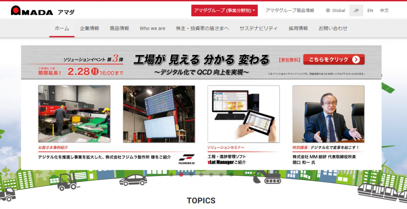The height and width of the screenshot is (209, 407).
Task: Click the red こちらをクリック button
Action: click(334, 59)
